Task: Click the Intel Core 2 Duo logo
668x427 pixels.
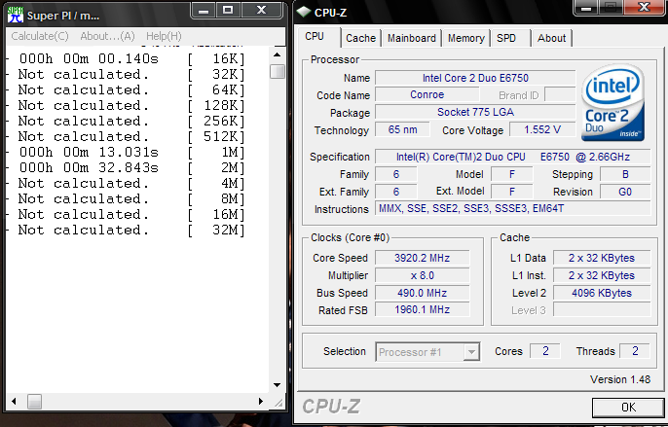Action: [612, 102]
